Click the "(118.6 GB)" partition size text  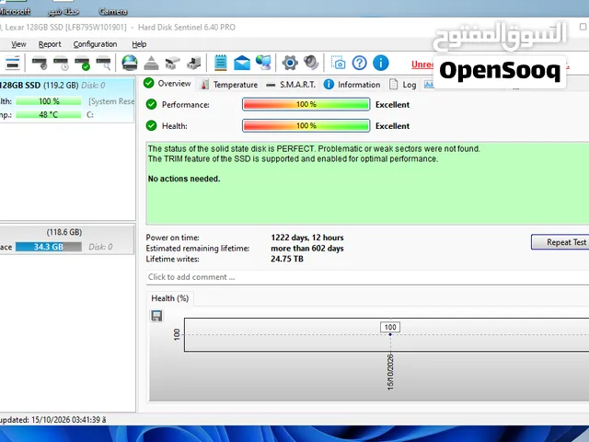(64, 232)
